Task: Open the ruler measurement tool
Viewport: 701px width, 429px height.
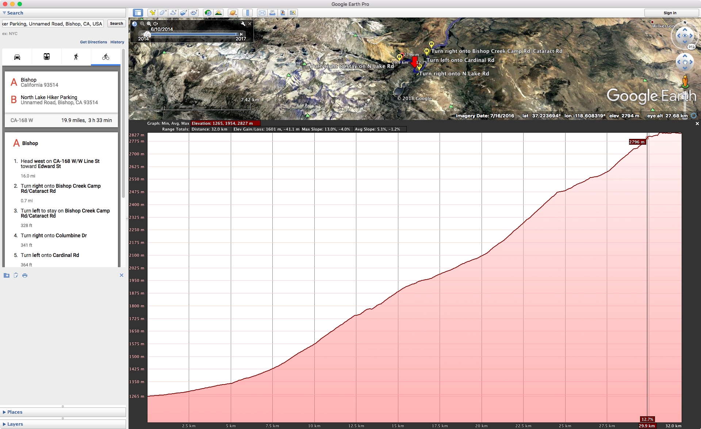Action: 248,13
